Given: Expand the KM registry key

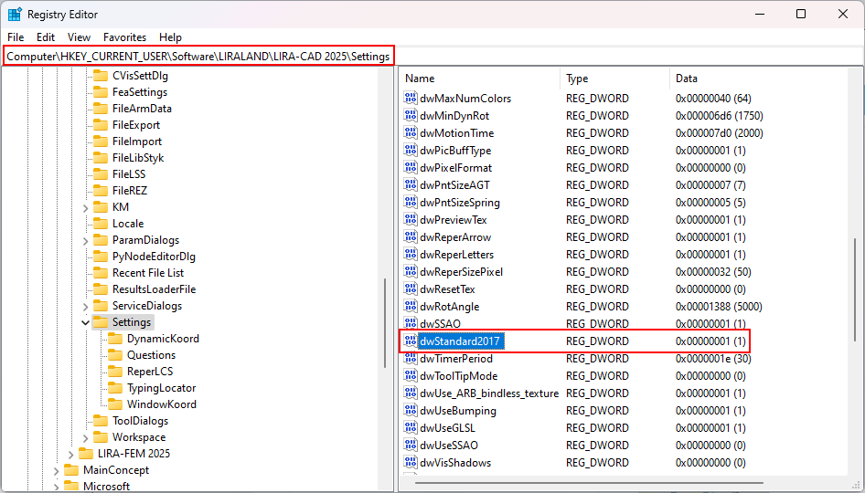Looking at the screenshot, I should [x=85, y=207].
